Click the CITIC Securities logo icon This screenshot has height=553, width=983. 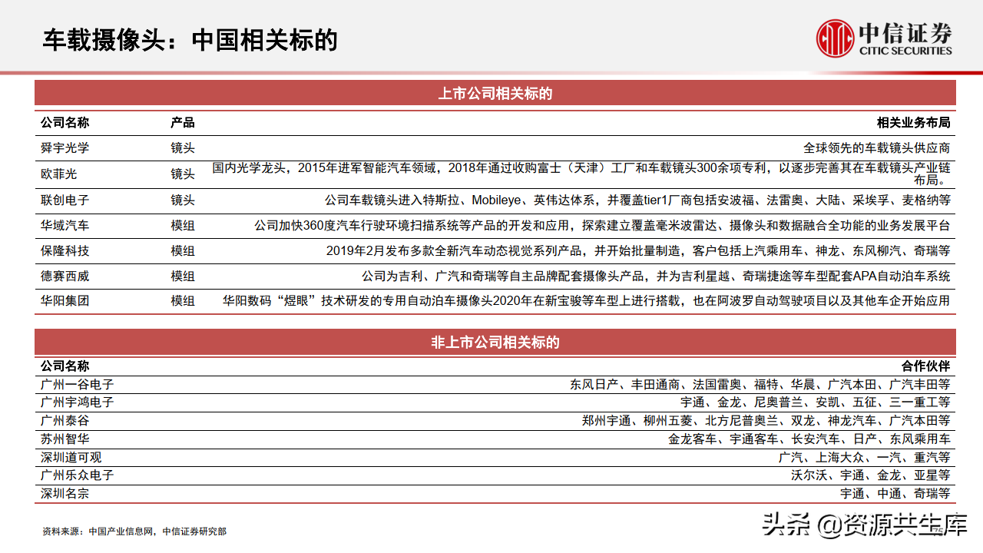click(x=835, y=40)
